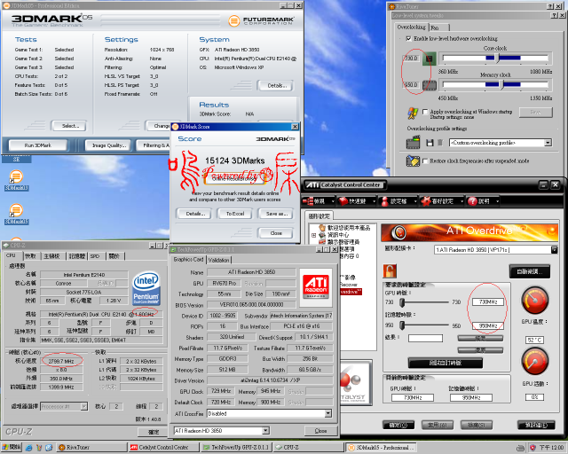Click the broom restore-clock icon in RivaTuner
This screenshot has height=454, width=568.
(x=413, y=160)
